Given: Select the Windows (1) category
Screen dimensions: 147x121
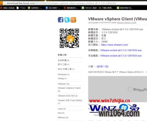Looking at the screenshot, I should [64, 75].
